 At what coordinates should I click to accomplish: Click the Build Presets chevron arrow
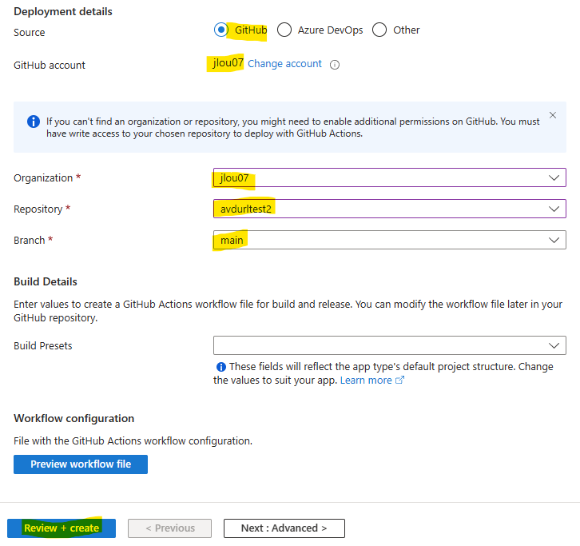[x=554, y=345]
